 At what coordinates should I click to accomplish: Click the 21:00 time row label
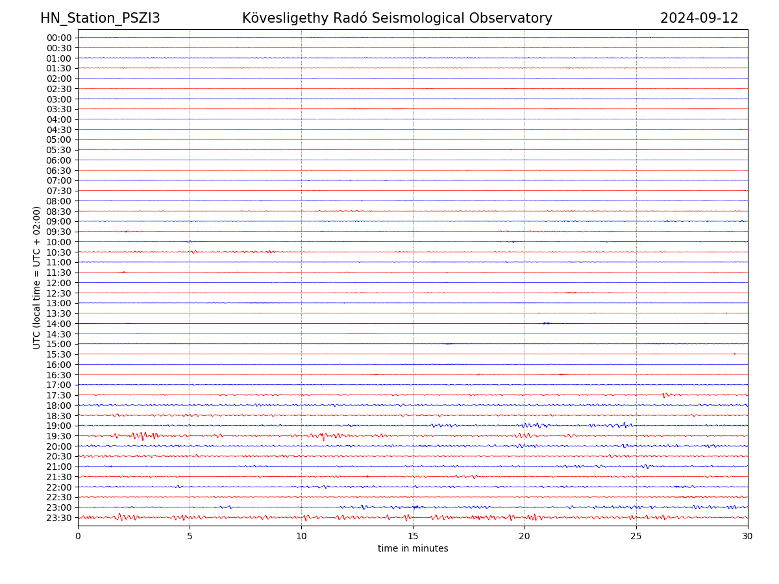tap(58, 467)
